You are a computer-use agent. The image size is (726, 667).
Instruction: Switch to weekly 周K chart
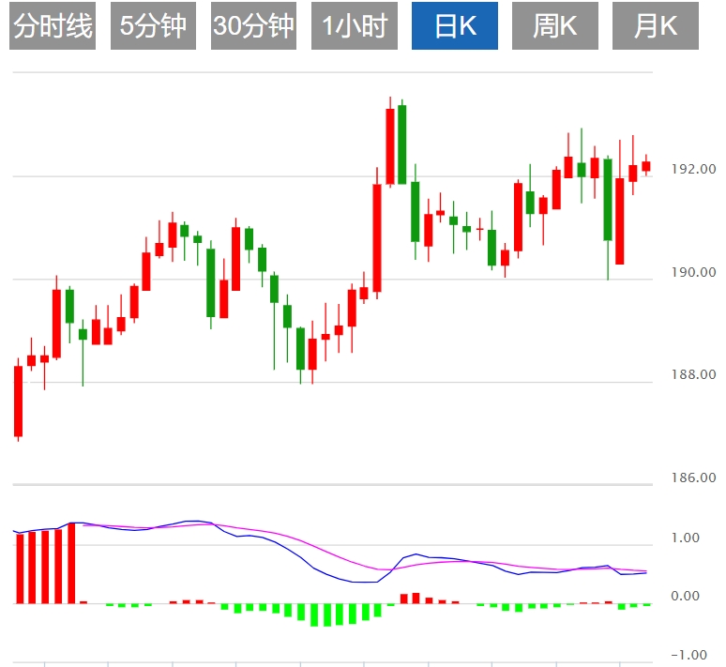(554, 25)
